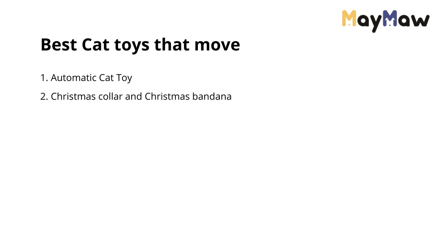Screen dimensions: 432x243
Task: Click the blue M in MayMaw logo
Action: tap(390, 18)
